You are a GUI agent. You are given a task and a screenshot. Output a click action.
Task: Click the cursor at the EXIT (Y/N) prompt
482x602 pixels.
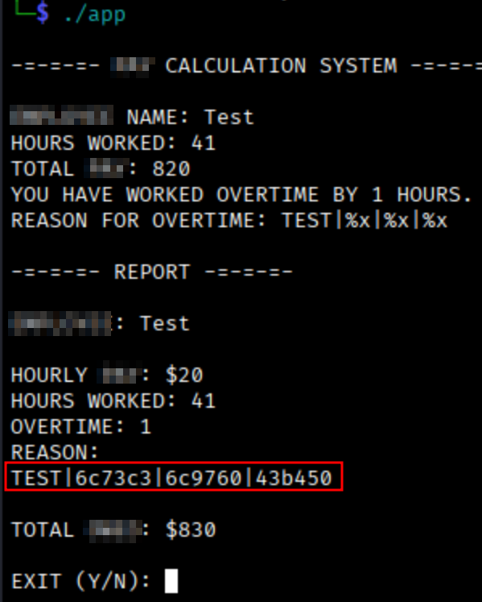coord(171,580)
